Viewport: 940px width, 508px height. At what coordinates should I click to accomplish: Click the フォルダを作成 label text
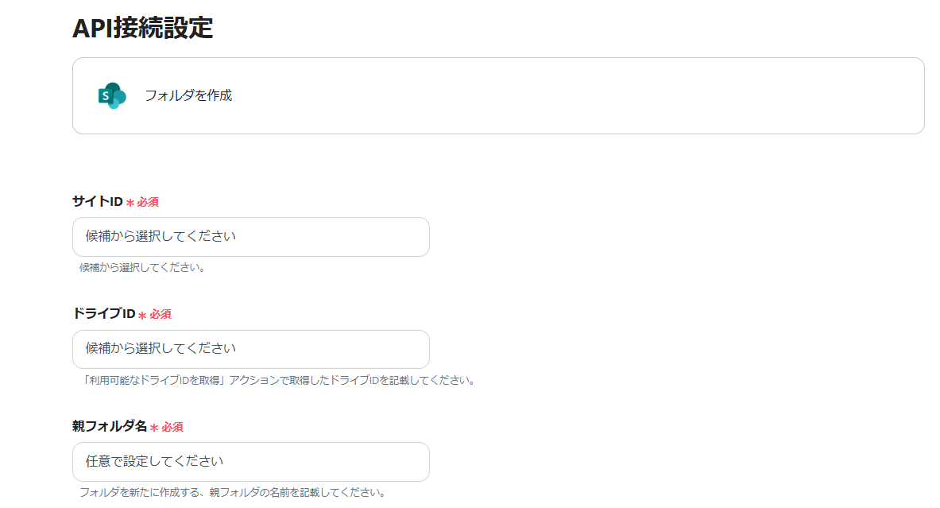[188, 95]
